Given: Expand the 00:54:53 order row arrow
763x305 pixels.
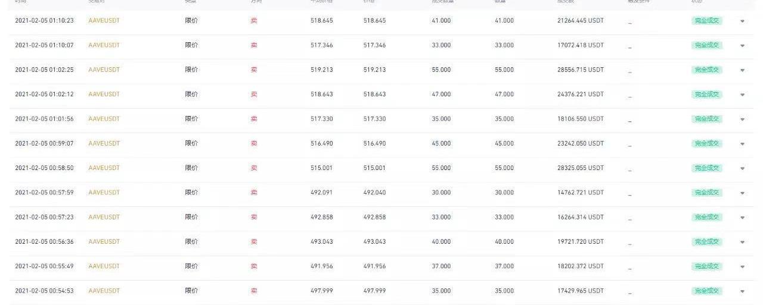Looking at the screenshot, I should [742, 291].
